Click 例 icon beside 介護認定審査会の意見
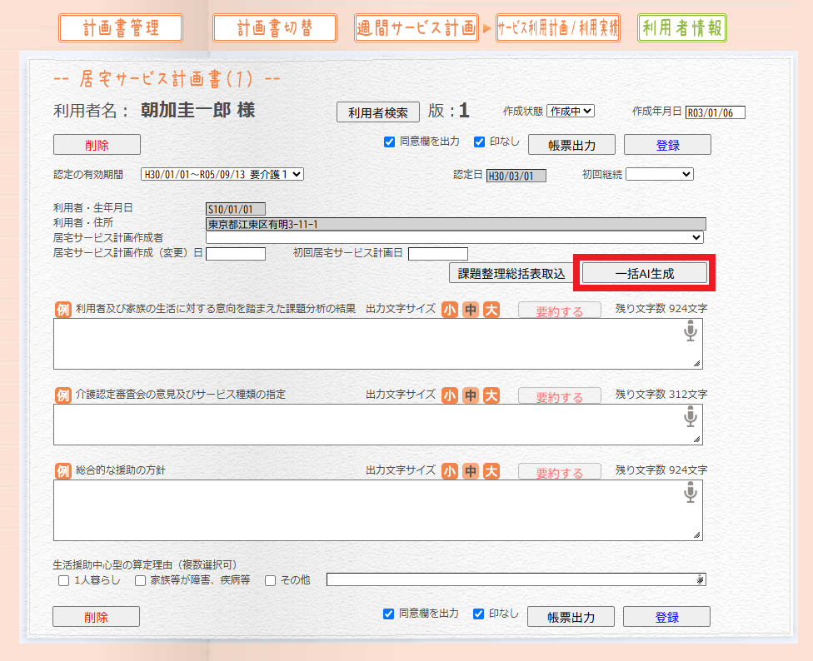The height and width of the screenshot is (661, 813). tap(63, 395)
